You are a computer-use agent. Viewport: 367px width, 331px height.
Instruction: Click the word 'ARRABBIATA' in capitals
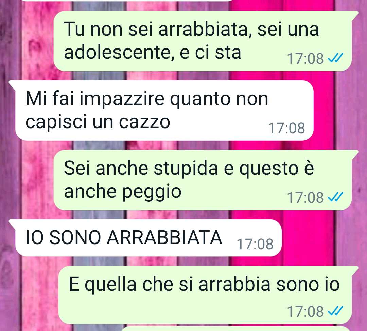point(164,238)
